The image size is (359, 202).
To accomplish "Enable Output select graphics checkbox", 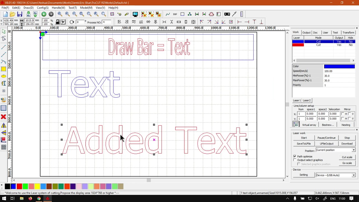I will [x=295, y=160].
